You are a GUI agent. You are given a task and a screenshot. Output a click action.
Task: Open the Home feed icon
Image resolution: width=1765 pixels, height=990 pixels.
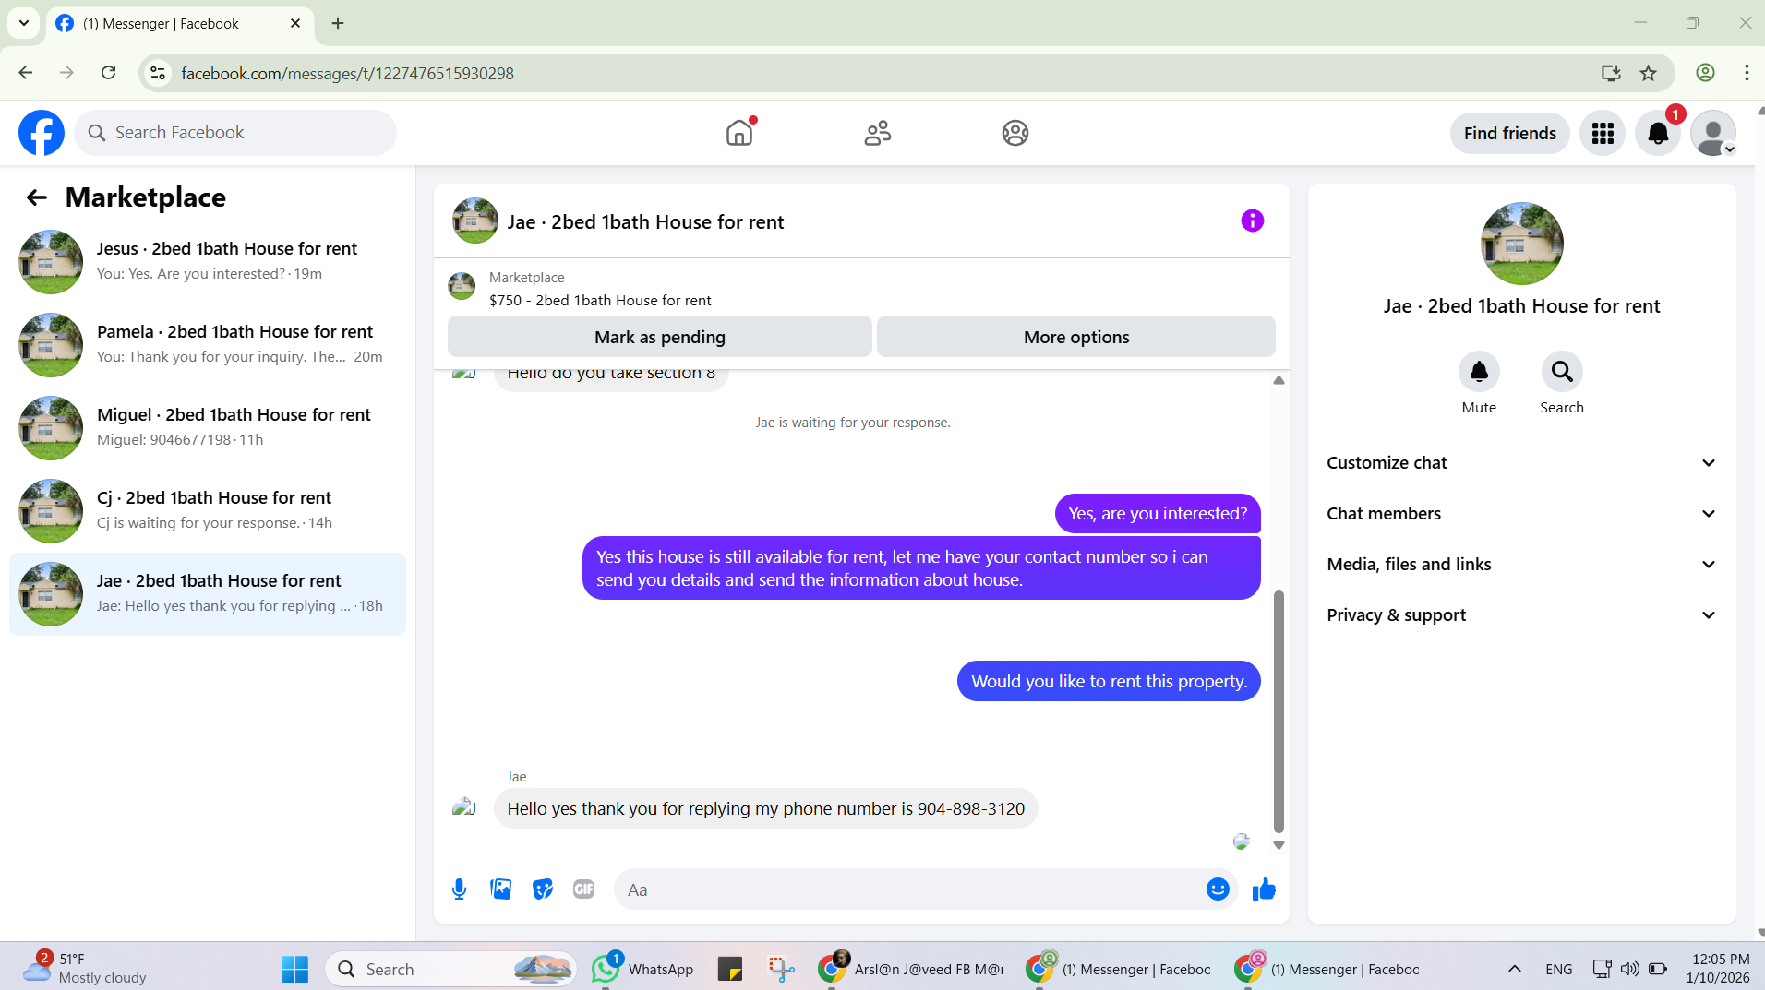click(x=739, y=133)
